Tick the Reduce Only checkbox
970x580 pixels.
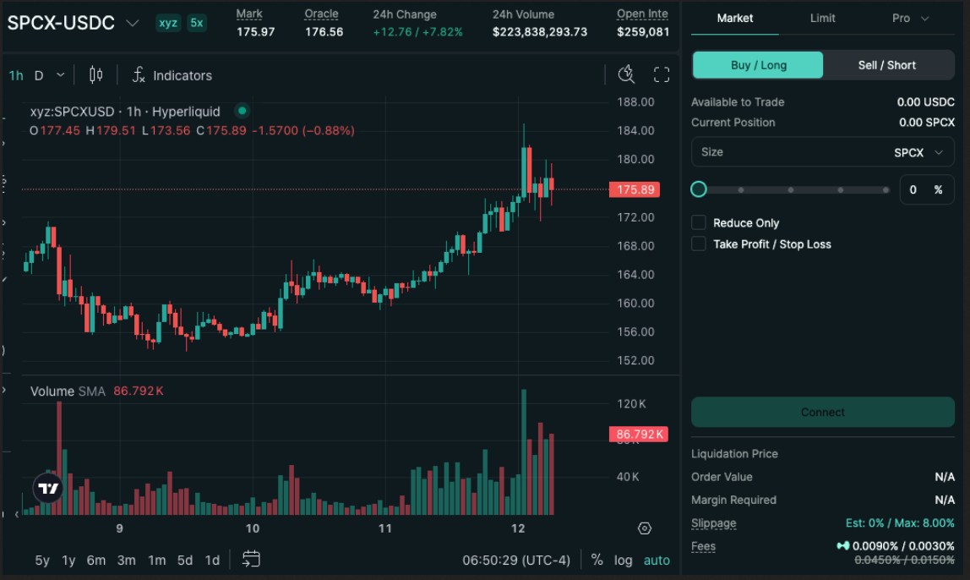[x=699, y=222]
